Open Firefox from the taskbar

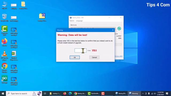(65, 94)
